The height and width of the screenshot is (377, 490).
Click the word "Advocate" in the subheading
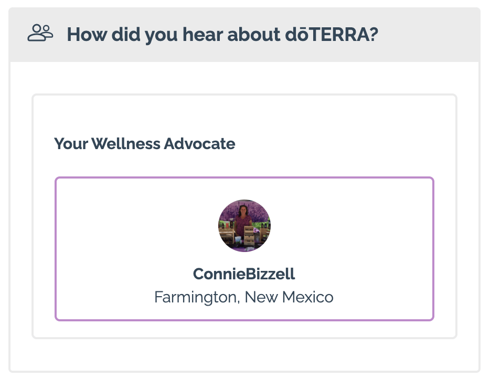pos(199,144)
